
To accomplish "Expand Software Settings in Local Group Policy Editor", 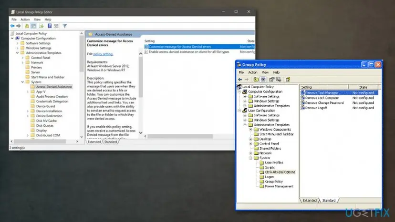I will pyautogui.click(x=17, y=43).
